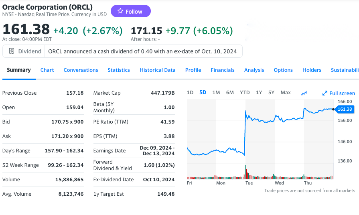The height and width of the screenshot is (215, 359).
Task: Click the Earnings Date value
Action: [157, 151]
